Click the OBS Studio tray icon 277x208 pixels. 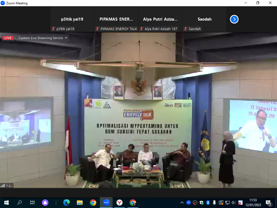[195, 203]
